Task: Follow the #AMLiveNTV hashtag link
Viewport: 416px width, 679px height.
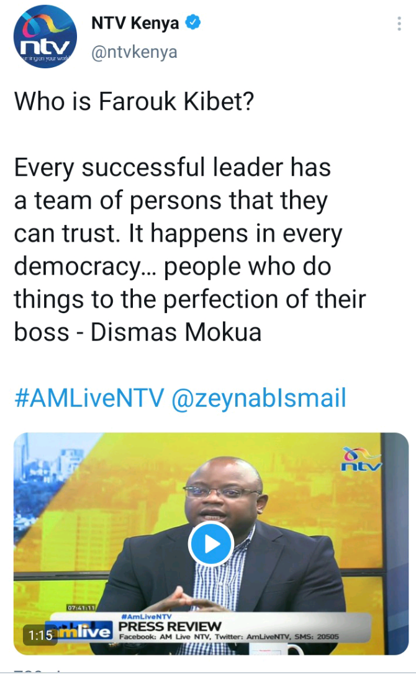Action: 89,398
